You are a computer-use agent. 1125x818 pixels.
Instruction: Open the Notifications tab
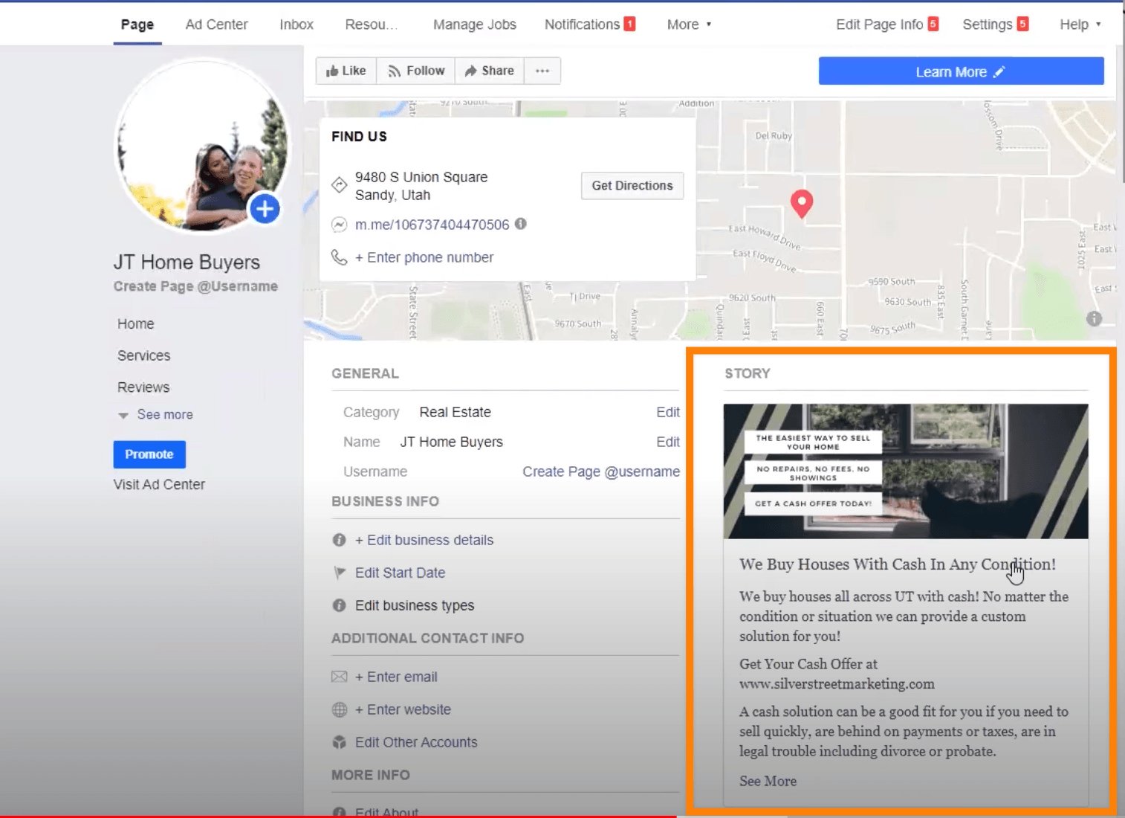click(582, 25)
